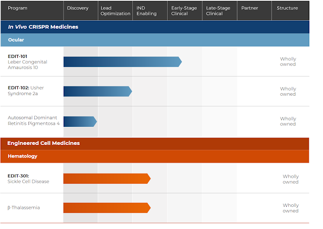Open Autosomal Dominant Retinitis Pigmentosa 4 program
This screenshot has width=323, height=229.
34,121
